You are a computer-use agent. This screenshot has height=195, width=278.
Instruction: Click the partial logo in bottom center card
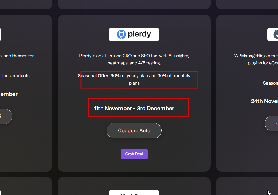134,193
